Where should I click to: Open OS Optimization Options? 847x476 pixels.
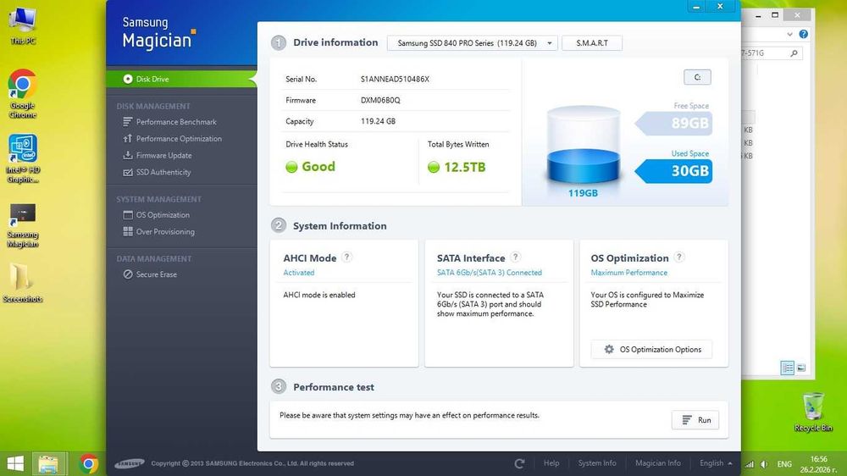coord(651,350)
